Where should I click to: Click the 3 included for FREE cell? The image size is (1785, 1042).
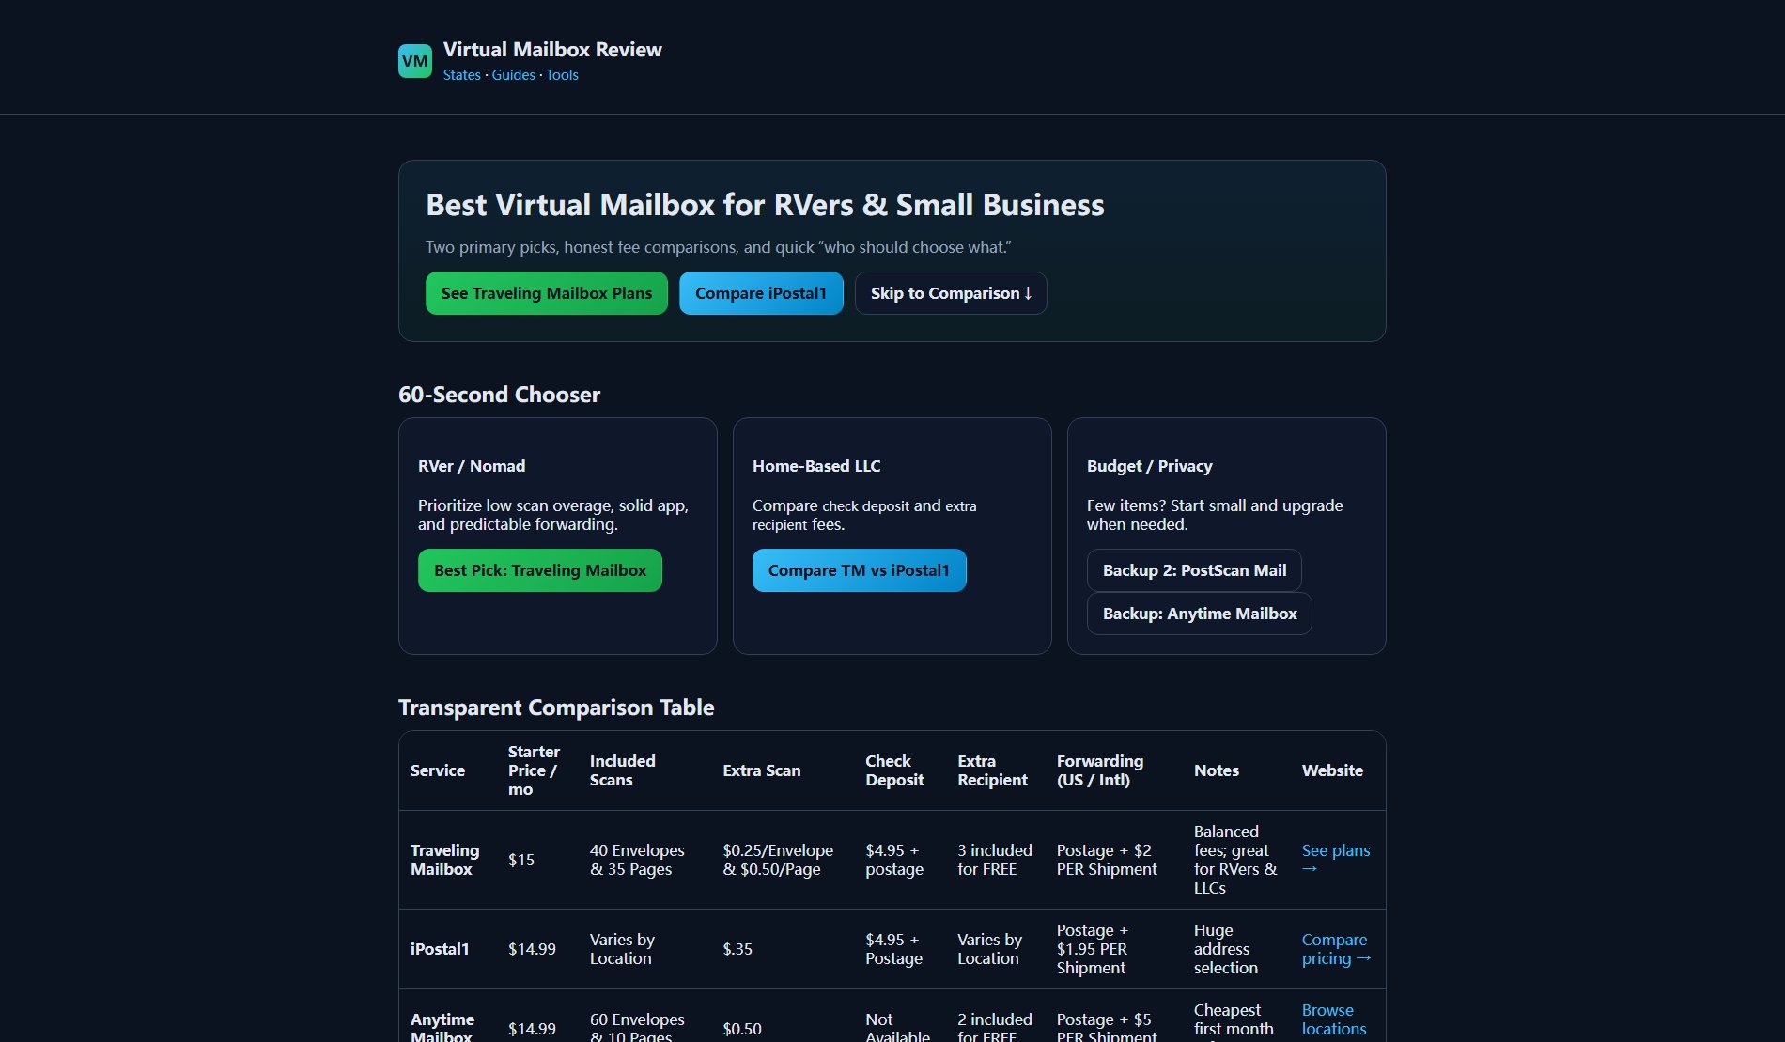[x=995, y=860]
